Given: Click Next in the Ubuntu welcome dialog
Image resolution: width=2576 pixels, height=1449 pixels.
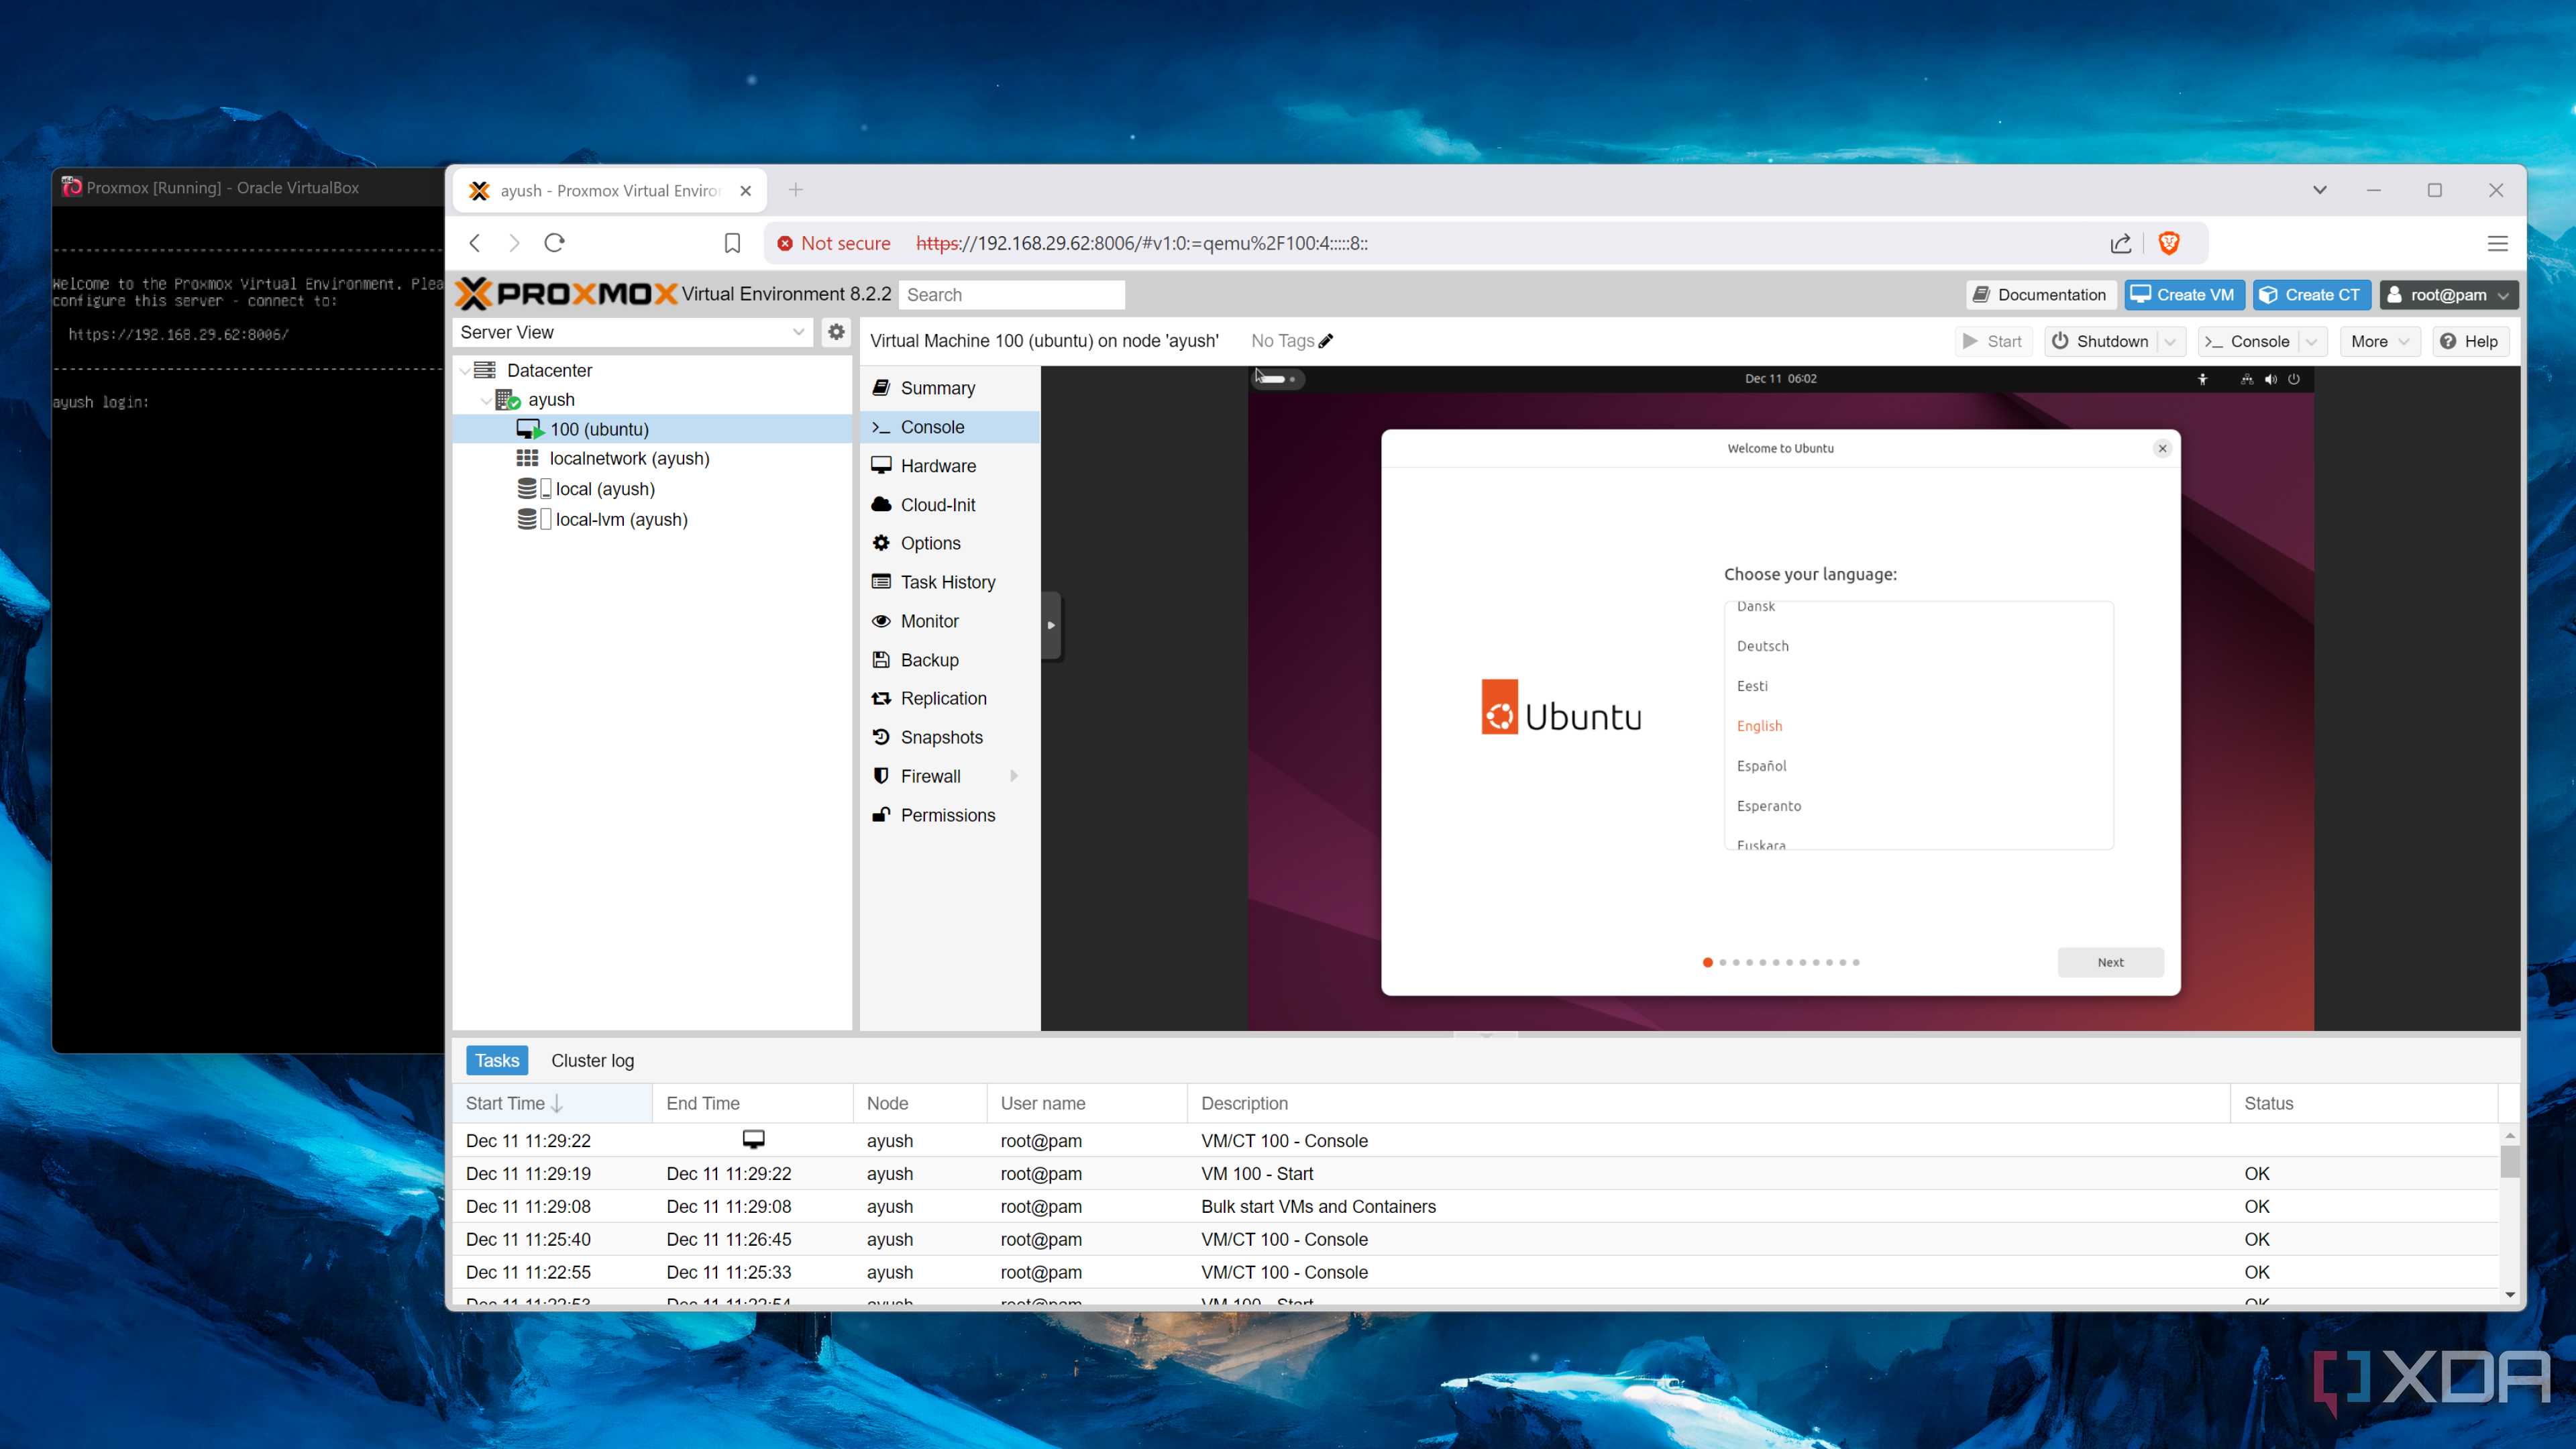Looking at the screenshot, I should (x=2110, y=962).
